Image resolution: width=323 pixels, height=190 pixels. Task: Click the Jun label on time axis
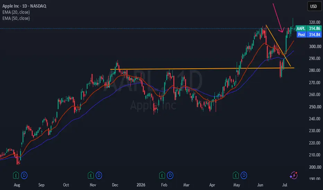pos(260,185)
